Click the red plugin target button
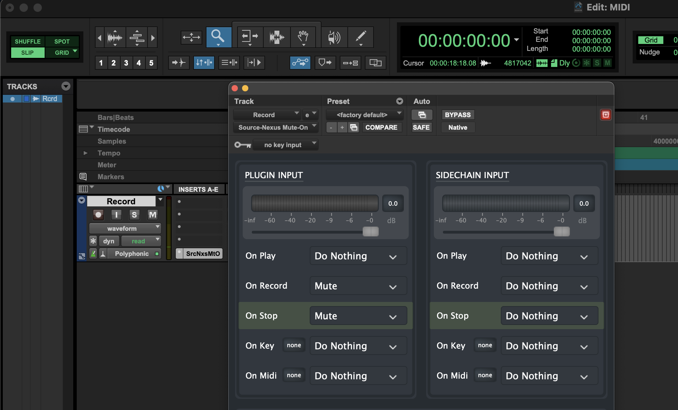The height and width of the screenshot is (410, 678). click(x=605, y=115)
